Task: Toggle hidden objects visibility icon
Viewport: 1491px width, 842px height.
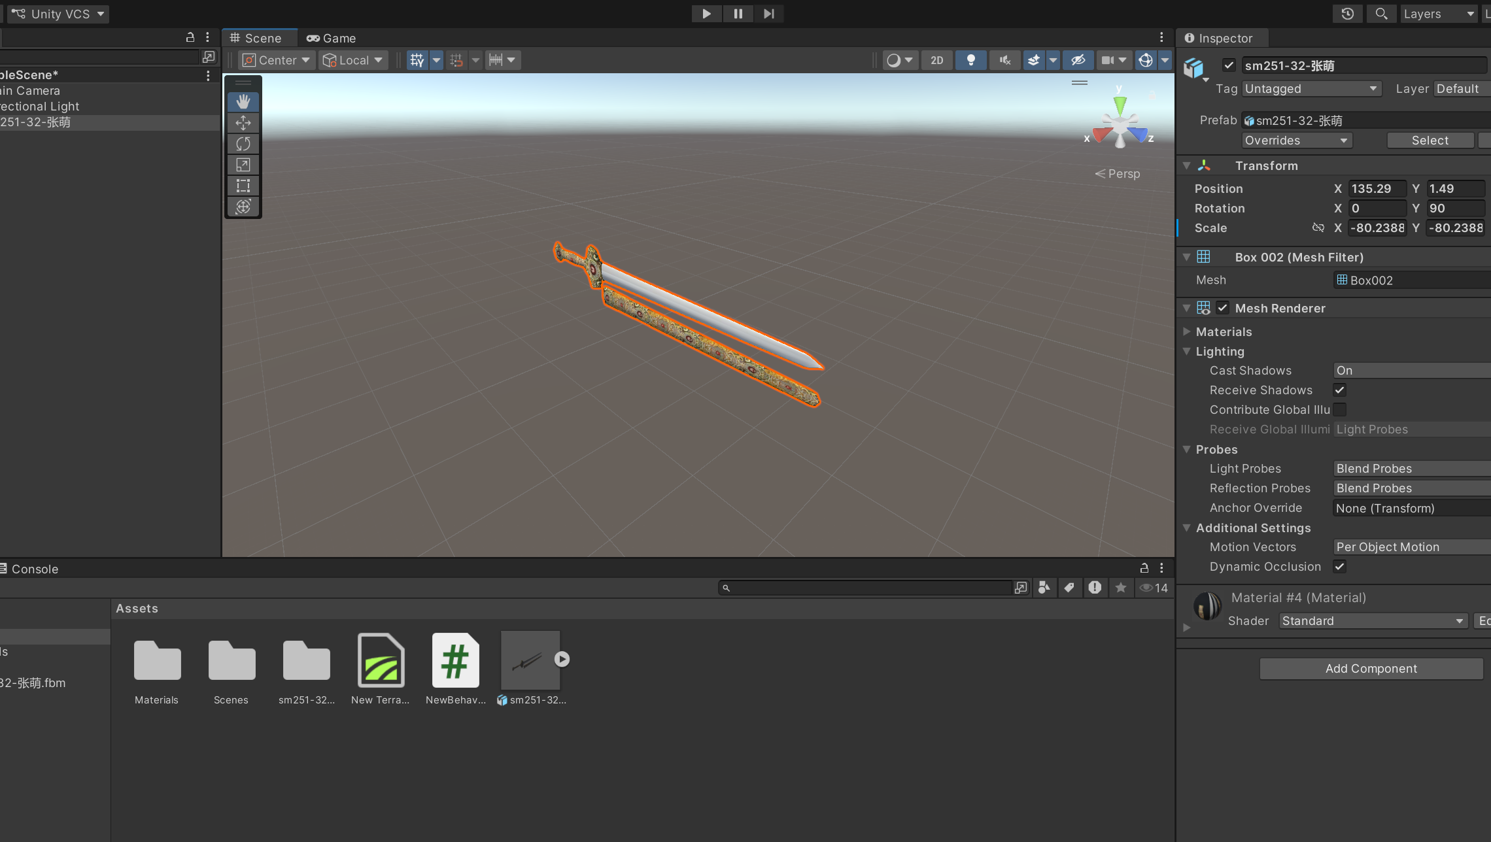Action: pyautogui.click(x=1078, y=60)
